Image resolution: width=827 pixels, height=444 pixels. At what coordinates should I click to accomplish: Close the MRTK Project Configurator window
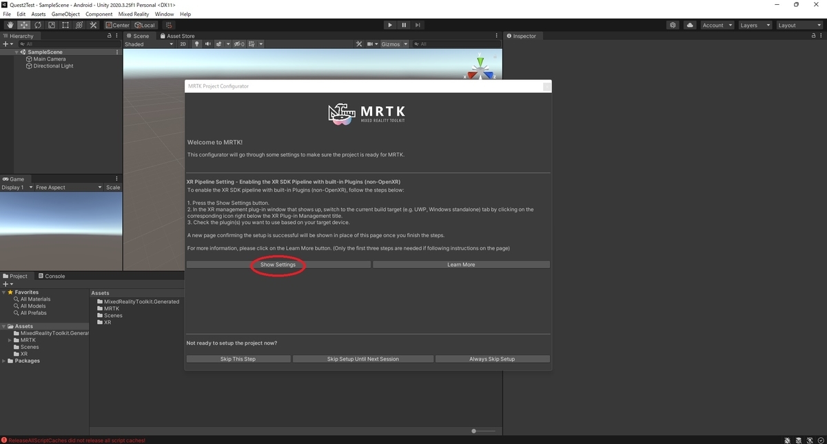click(547, 86)
